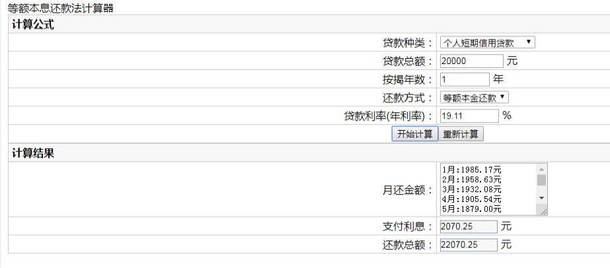Viewport: 610px width, 268px height.
Task: Click the down arrow of the monthly results scrollbar
Action: pyautogui.click(x=541, y=198)
